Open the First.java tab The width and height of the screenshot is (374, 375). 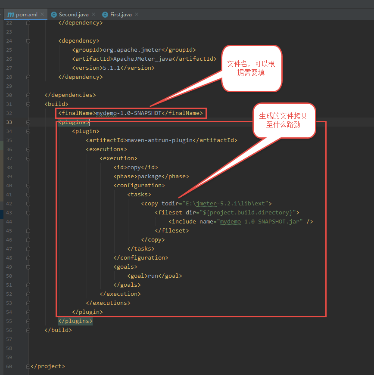pos(121,14)
